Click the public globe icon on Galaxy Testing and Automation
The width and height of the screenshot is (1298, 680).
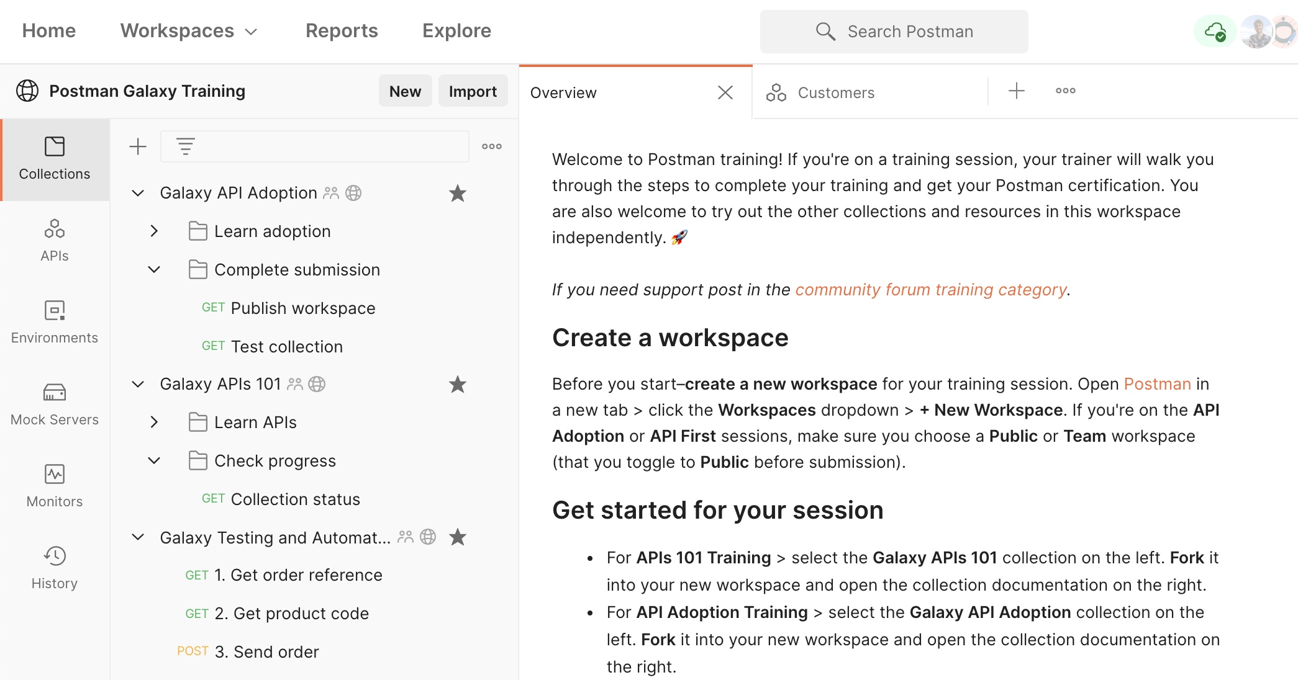pyautogui.click(x=428, y=537)
